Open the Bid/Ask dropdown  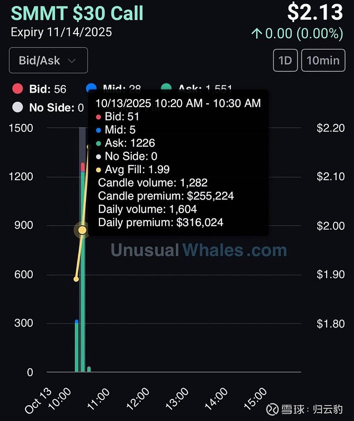click(48, 60)
